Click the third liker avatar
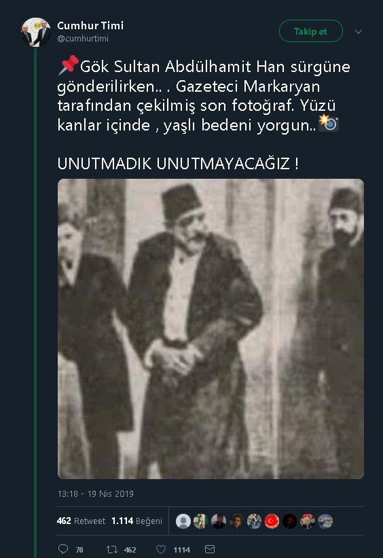Screen dimensions: 383x558 (x=219, y=521)
